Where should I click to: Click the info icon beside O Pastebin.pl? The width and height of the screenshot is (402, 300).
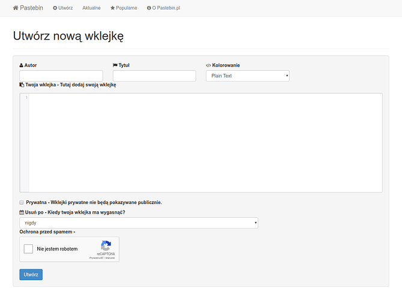click(149, 8)
